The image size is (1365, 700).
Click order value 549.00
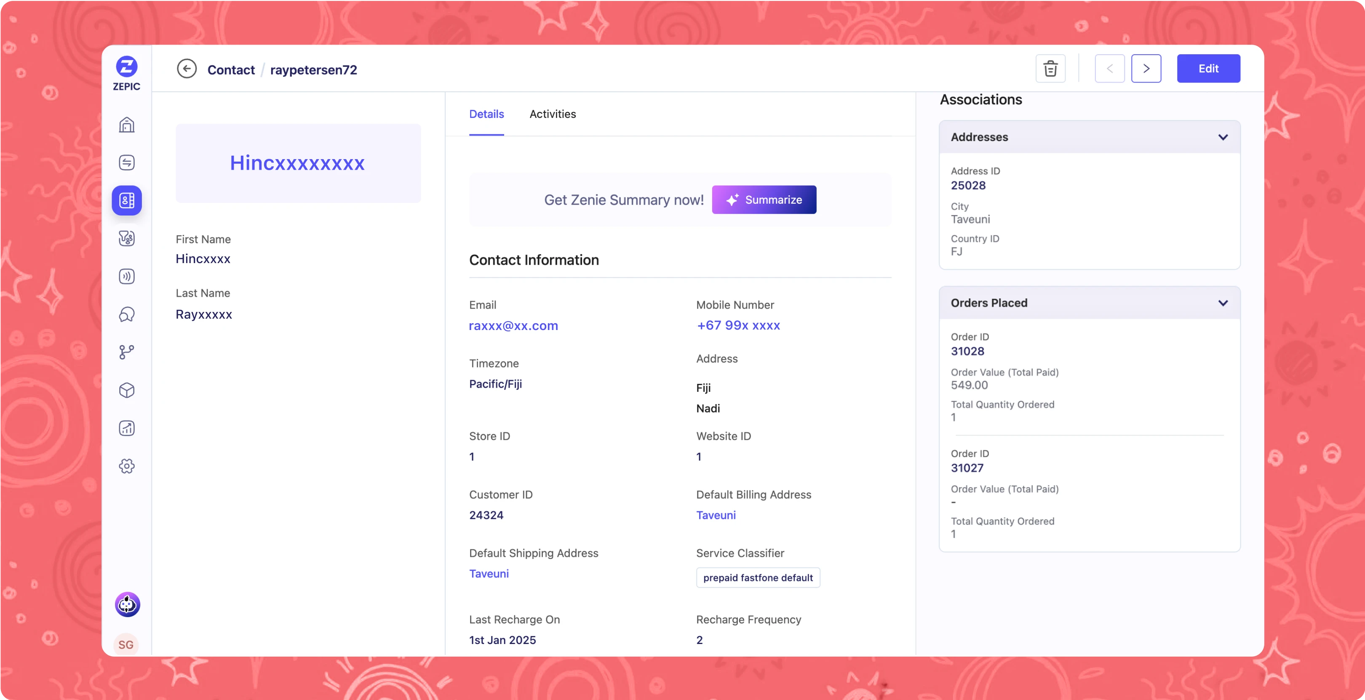click(x=969, y=385)
